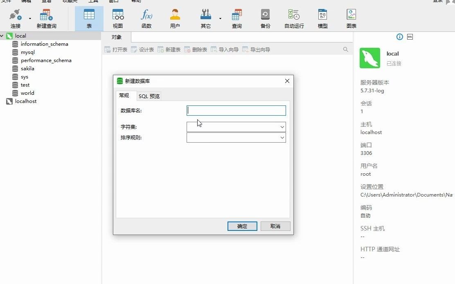
Task: Open the User (用户) icon
Action: [175, 18]
